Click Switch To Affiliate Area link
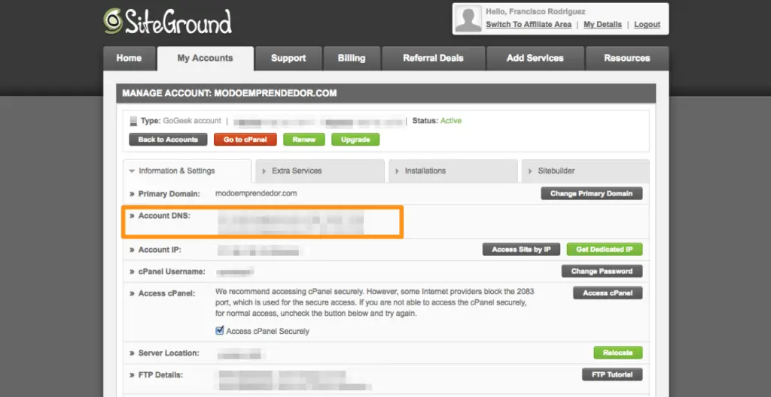Image resolution: width=771 pixels, height=397 pixels. pyautogui.click(x=529, y=25)
